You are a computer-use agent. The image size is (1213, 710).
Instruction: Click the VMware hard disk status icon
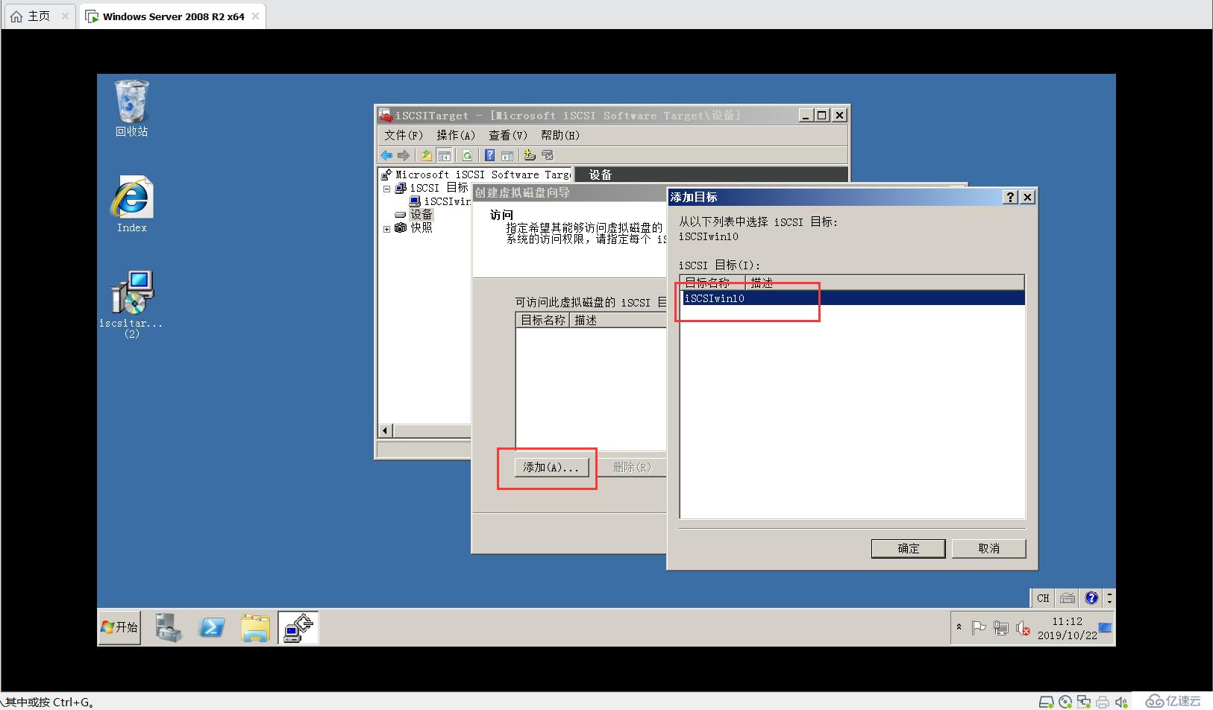click(1046, 702)
